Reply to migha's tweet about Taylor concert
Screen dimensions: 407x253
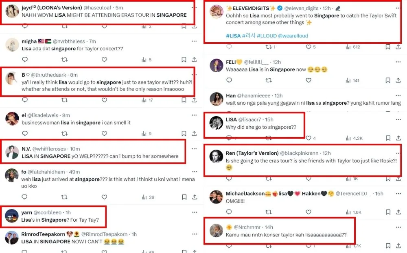pos(24,60)
